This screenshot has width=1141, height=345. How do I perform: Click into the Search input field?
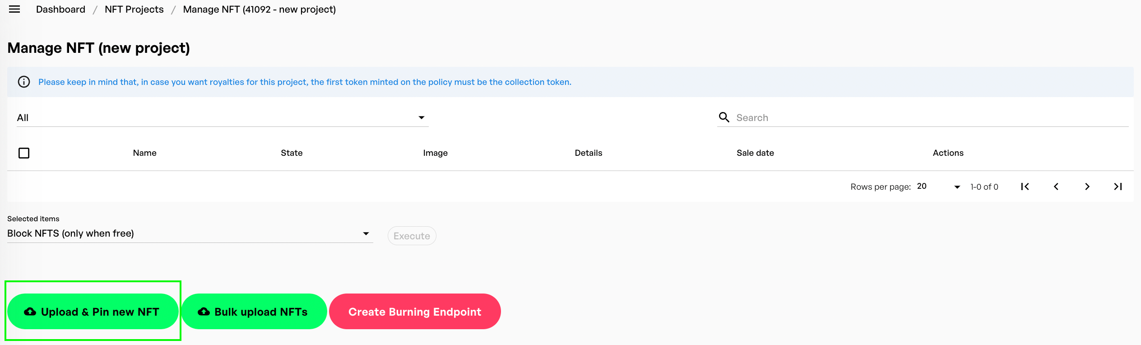click(930, 117)
